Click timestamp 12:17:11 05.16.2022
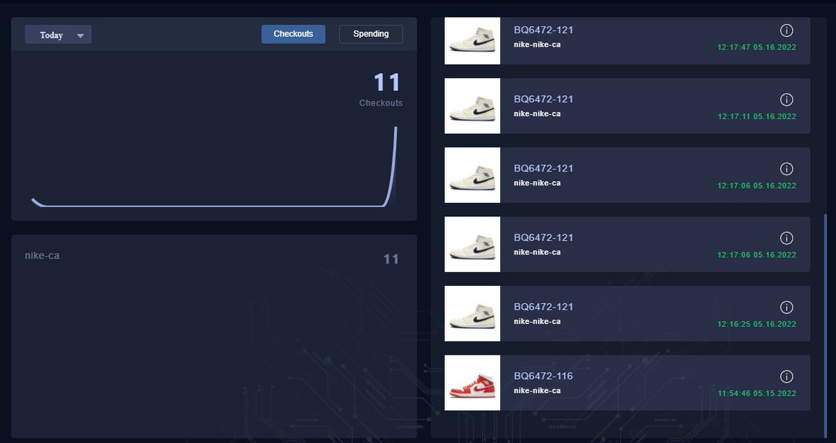The height and width of the screenshot is (443, 836). (757, 117)
